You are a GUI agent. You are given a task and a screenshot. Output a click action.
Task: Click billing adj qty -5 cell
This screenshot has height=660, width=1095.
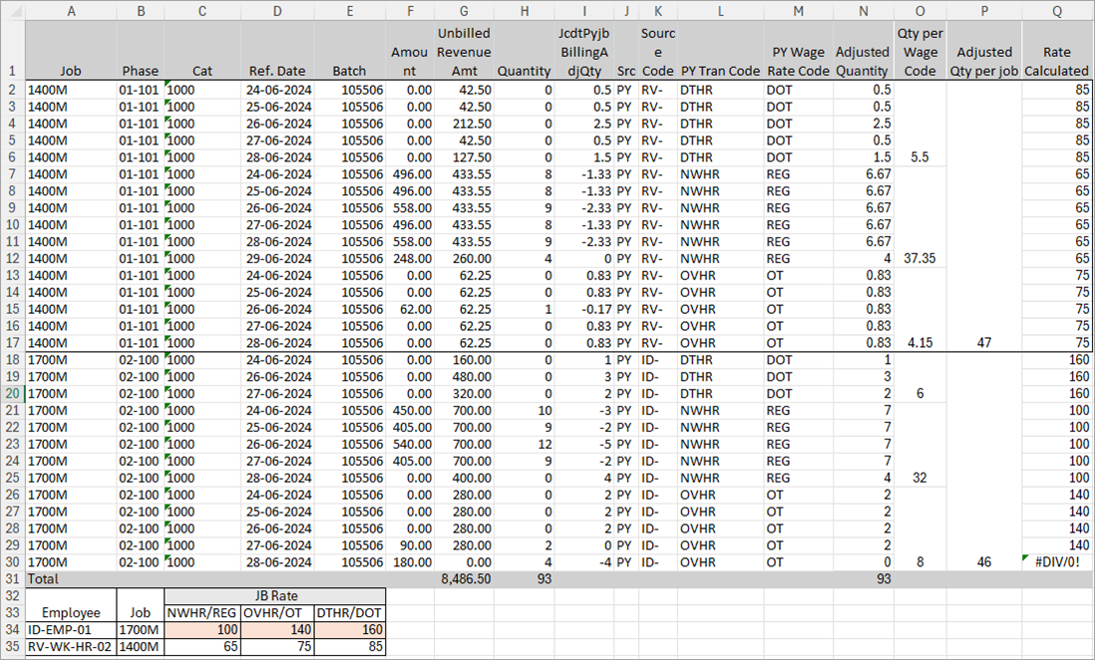[583, 445]
